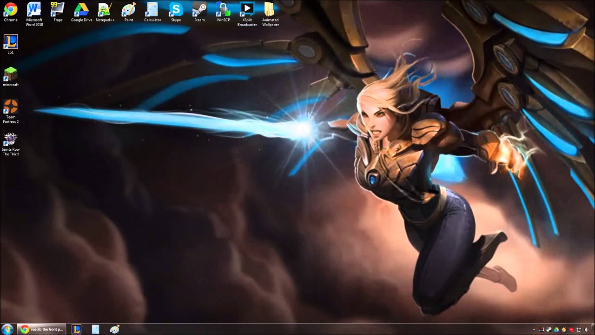The image size is (595, 335).
Task: Open the Calculator desktop shortcut
Action: pos(152,12)
